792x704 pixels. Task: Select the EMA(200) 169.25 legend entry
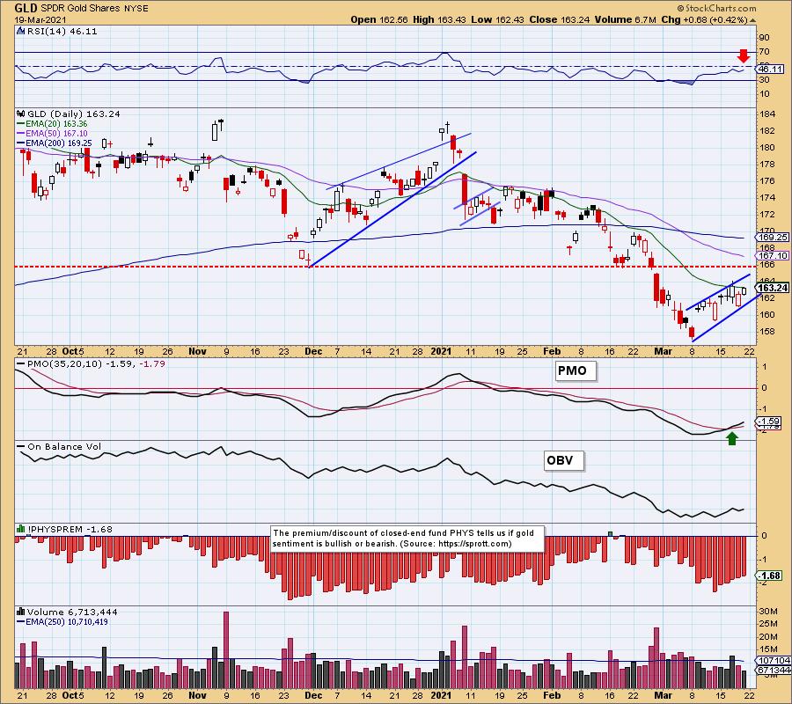coord(54,143)
